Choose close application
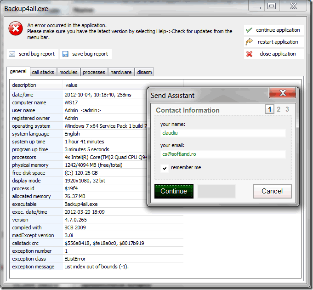The height and width of the screenshot is (290, 313). [x=273, y=54]
